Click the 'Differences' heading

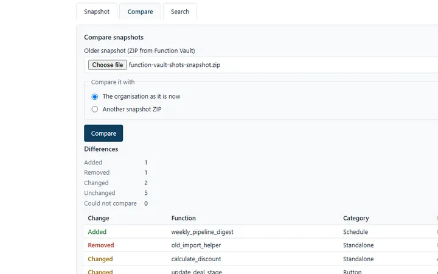click(101, 149)
